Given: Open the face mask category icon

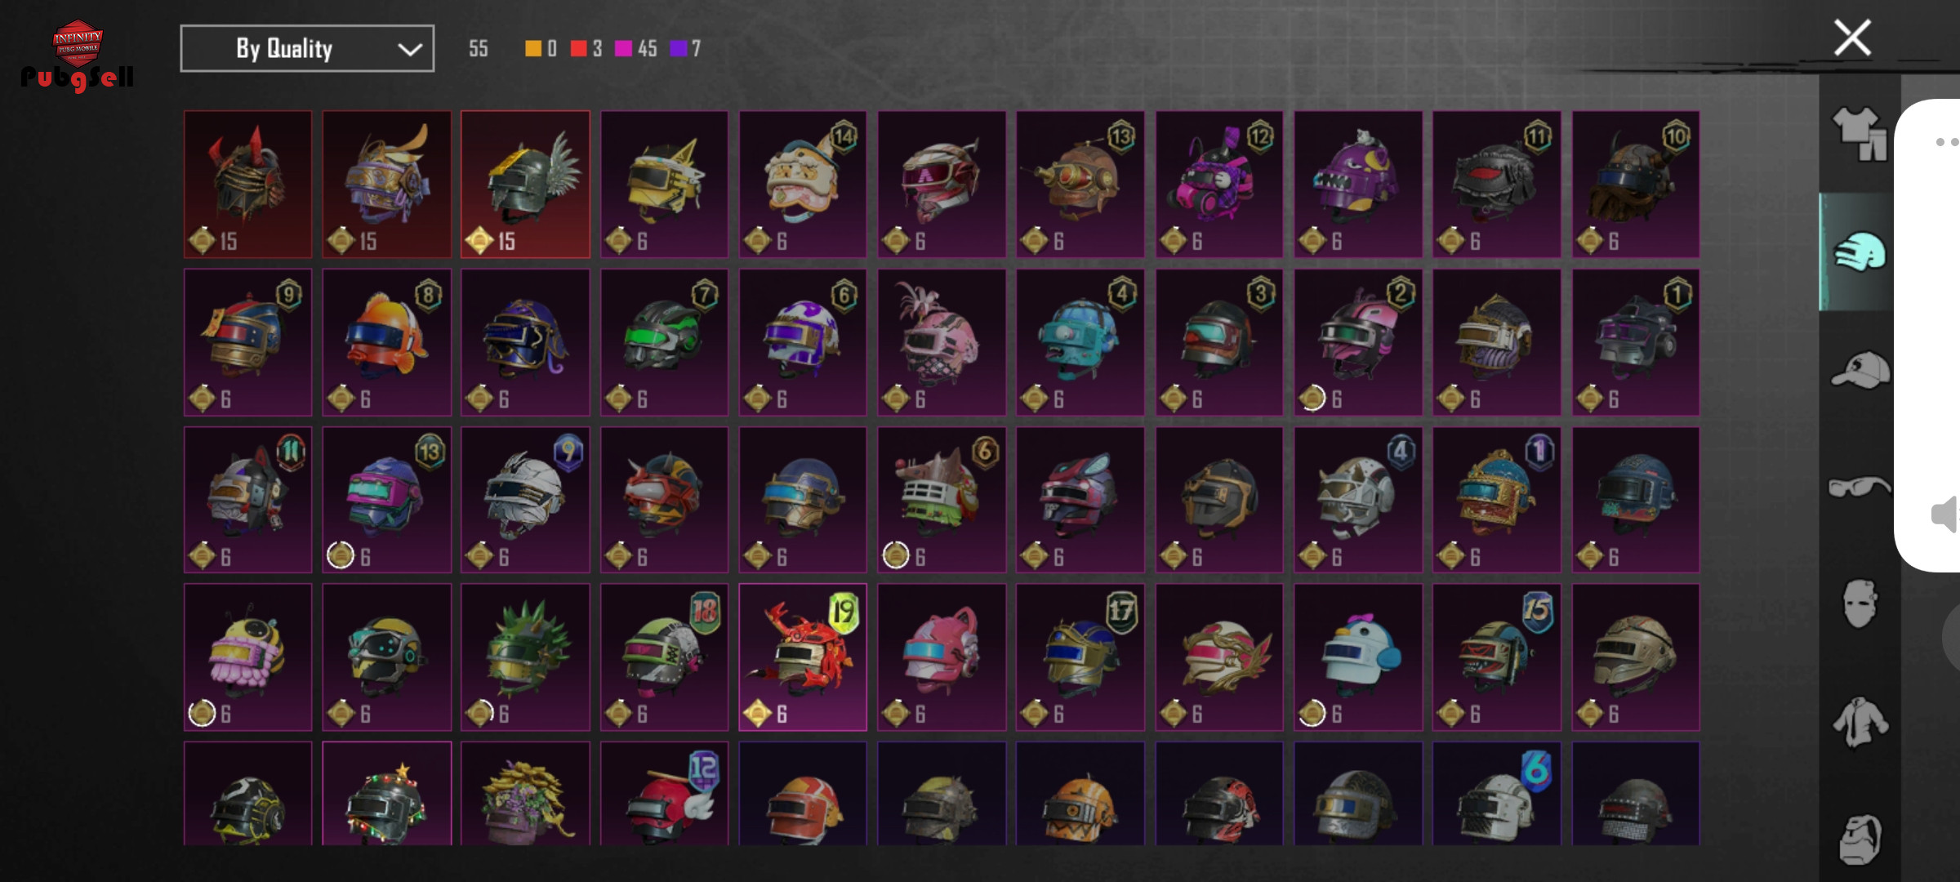Looking at the screenshot, I should 1860,604.
